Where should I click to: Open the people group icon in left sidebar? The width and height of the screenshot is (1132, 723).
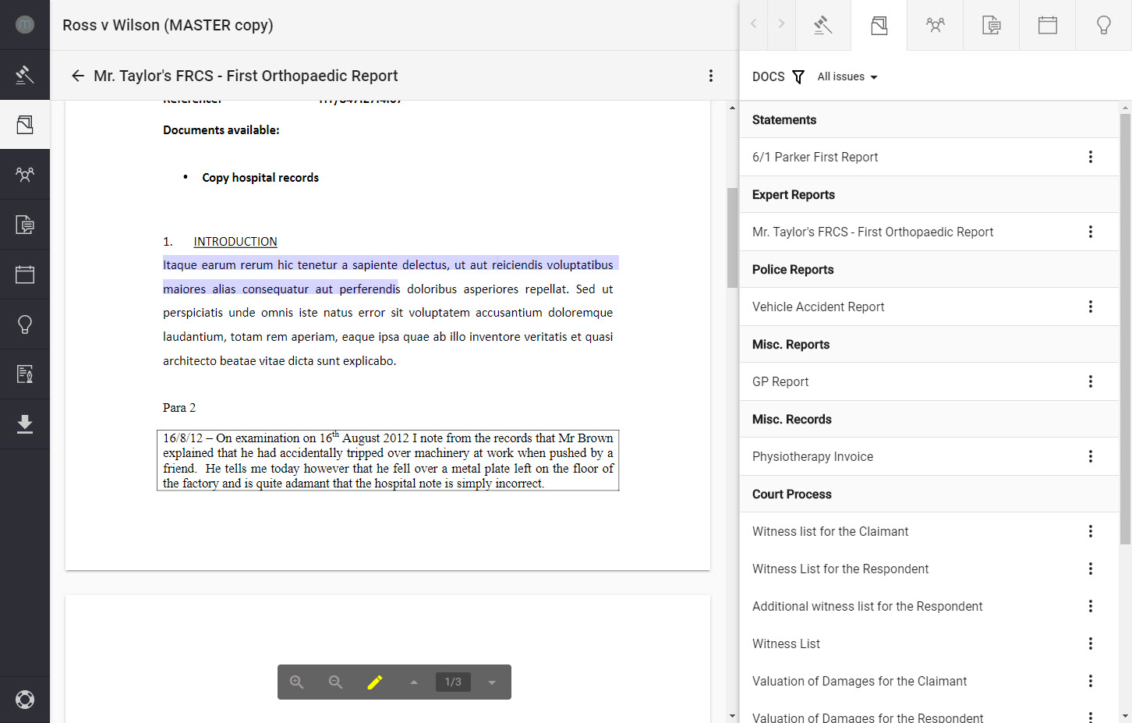[x=25, y=175]
